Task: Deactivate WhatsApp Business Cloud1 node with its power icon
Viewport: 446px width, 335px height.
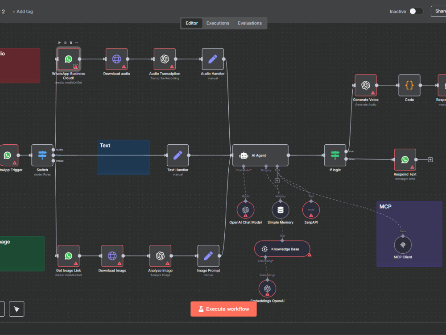Action: tap(65, 42)
